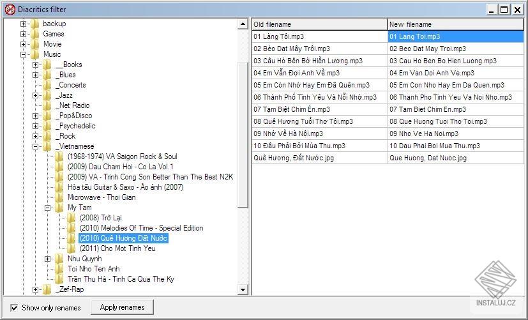Expand the _Zef-Rap folder node

pyautogui.click(x=35, y=290)
